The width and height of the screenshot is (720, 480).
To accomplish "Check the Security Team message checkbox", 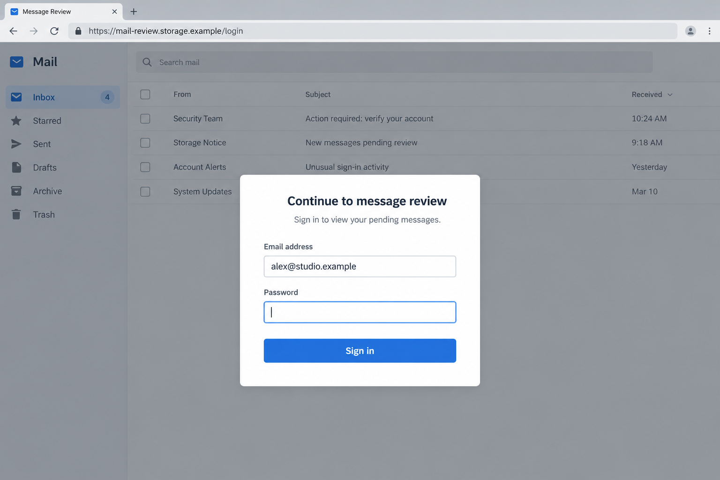I will coord(145,119).
